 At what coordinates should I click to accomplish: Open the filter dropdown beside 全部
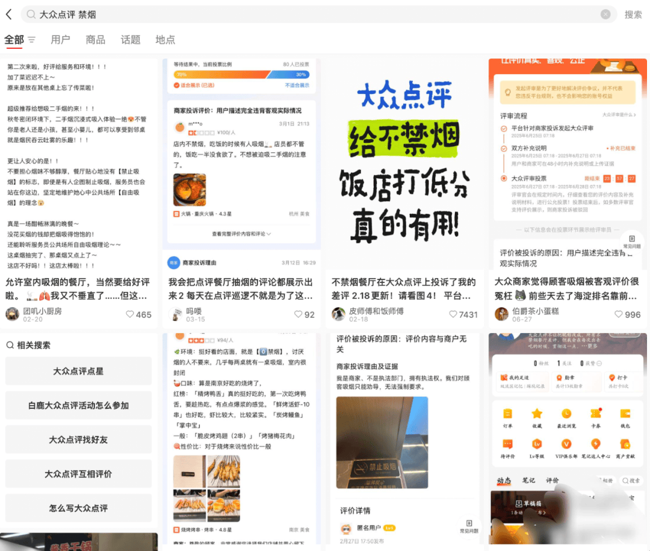(31, 40)
